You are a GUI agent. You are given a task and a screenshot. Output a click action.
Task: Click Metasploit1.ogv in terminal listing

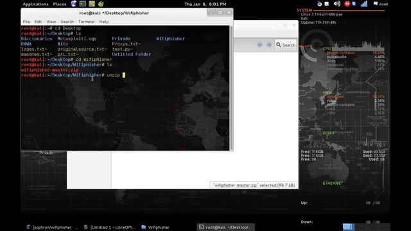(x=77, y=38)
